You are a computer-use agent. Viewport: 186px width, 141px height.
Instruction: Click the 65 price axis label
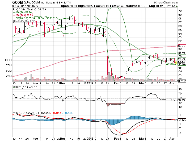pyautogui.click(x=180, y=30)
